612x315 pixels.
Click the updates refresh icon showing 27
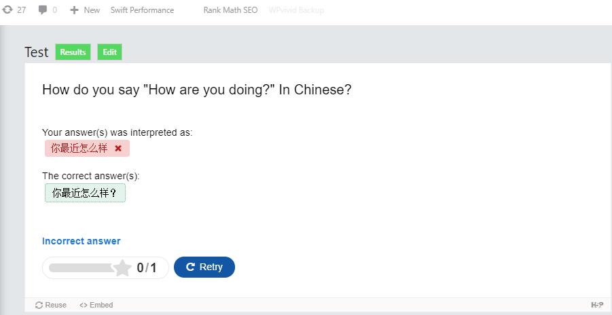click(7, 10)
